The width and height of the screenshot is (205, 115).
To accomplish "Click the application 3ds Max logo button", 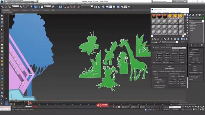I will coord(2,2).
